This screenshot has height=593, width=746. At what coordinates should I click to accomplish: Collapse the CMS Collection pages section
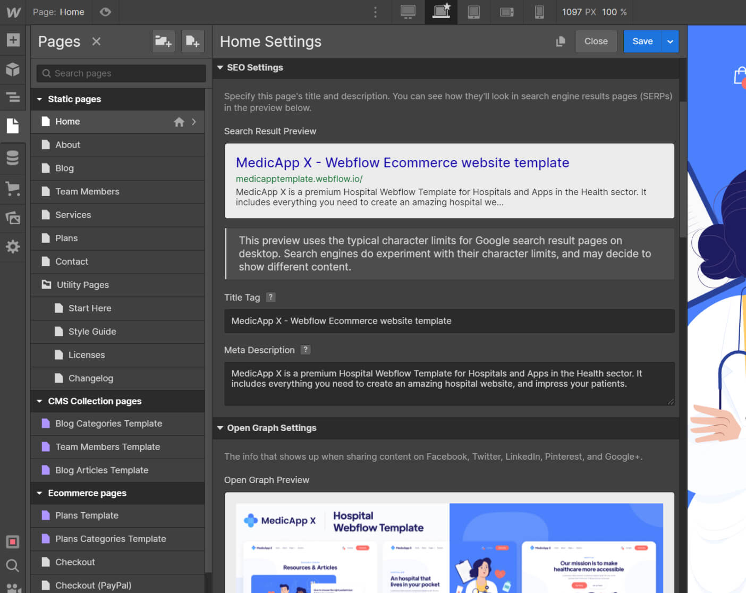point(39,401)
